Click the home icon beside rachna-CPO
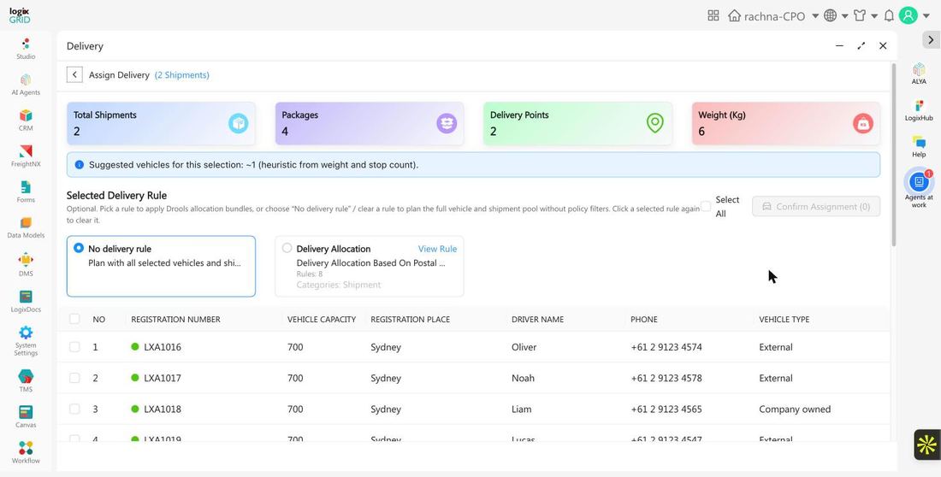941x477 pixels. (734, 15)
